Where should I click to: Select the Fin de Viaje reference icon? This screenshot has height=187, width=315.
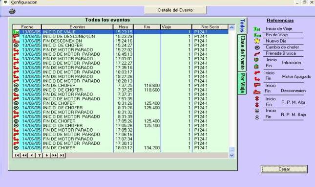pos(257,35)
